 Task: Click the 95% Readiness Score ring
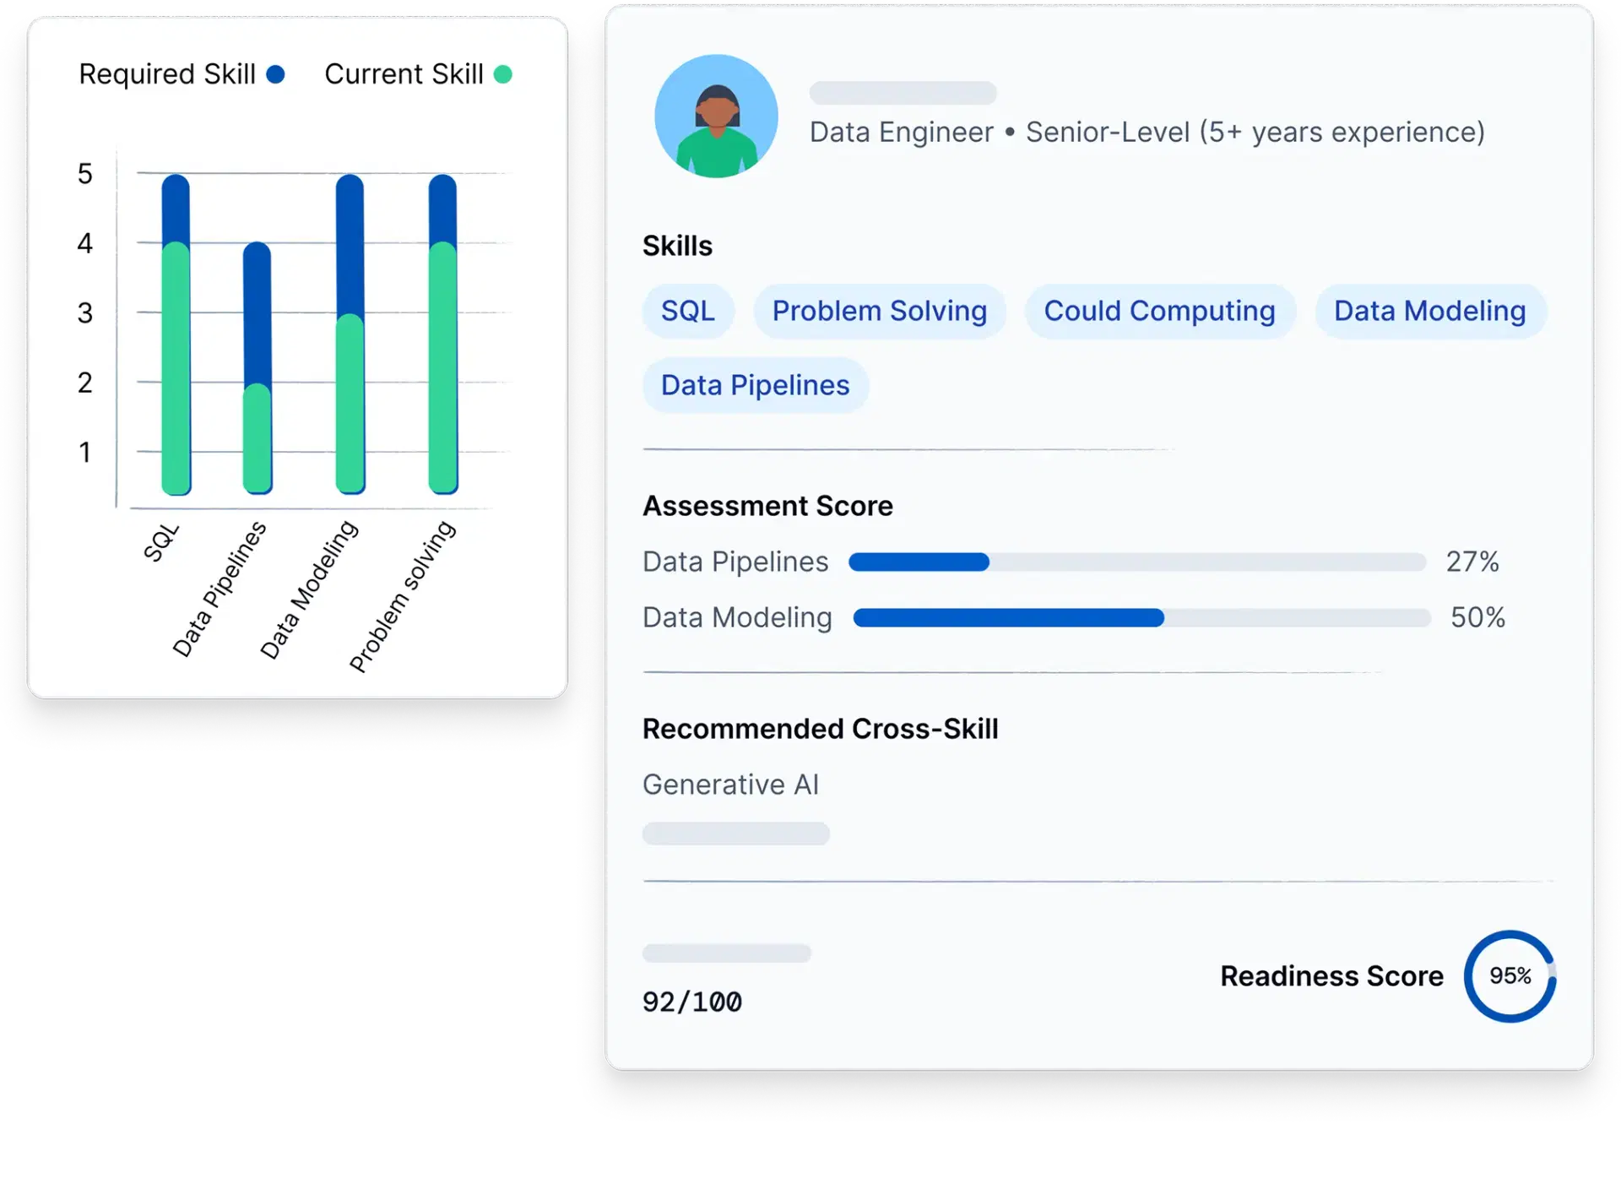click(x=1509, y=976)
